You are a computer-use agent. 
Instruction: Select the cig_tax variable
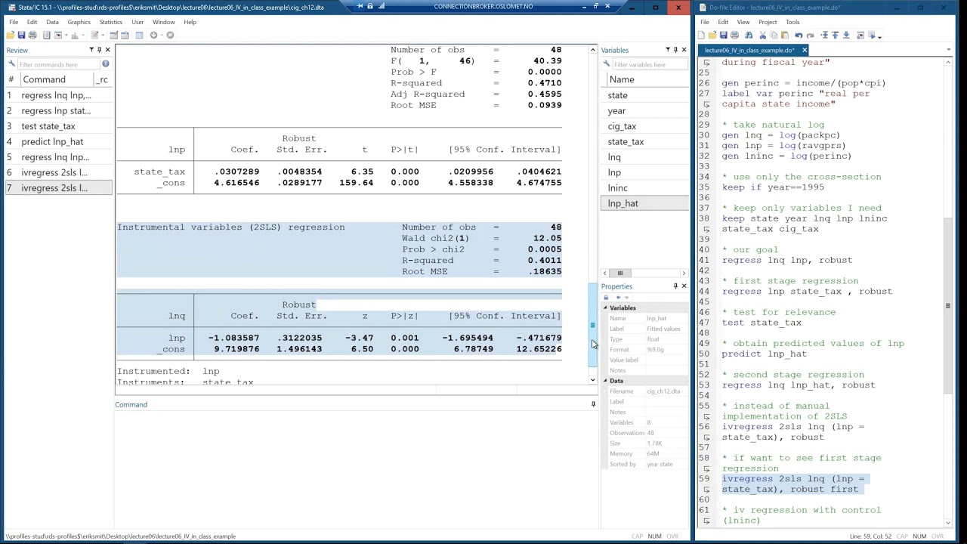pyautogui.click(x=644, y=126)
